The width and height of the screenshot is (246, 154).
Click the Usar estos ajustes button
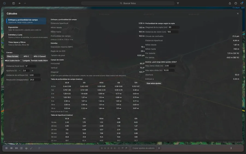154,83
